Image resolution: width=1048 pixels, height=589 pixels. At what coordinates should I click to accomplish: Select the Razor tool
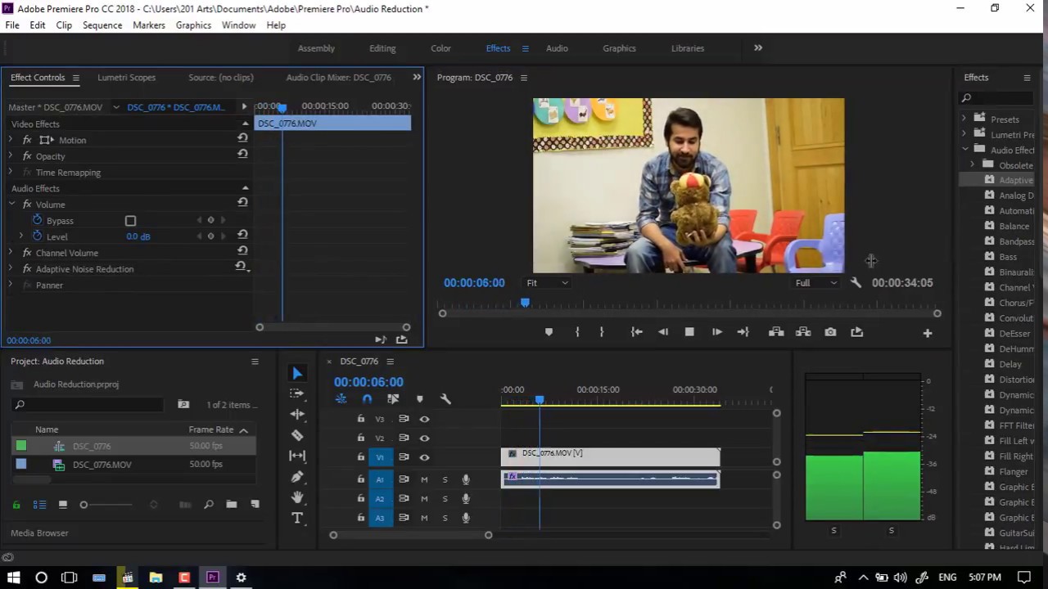pos(297,435)
